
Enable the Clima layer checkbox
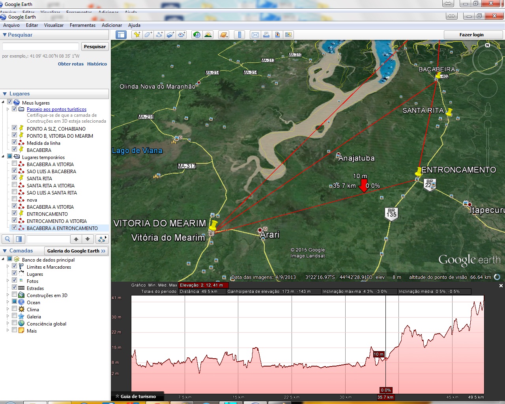15,309
